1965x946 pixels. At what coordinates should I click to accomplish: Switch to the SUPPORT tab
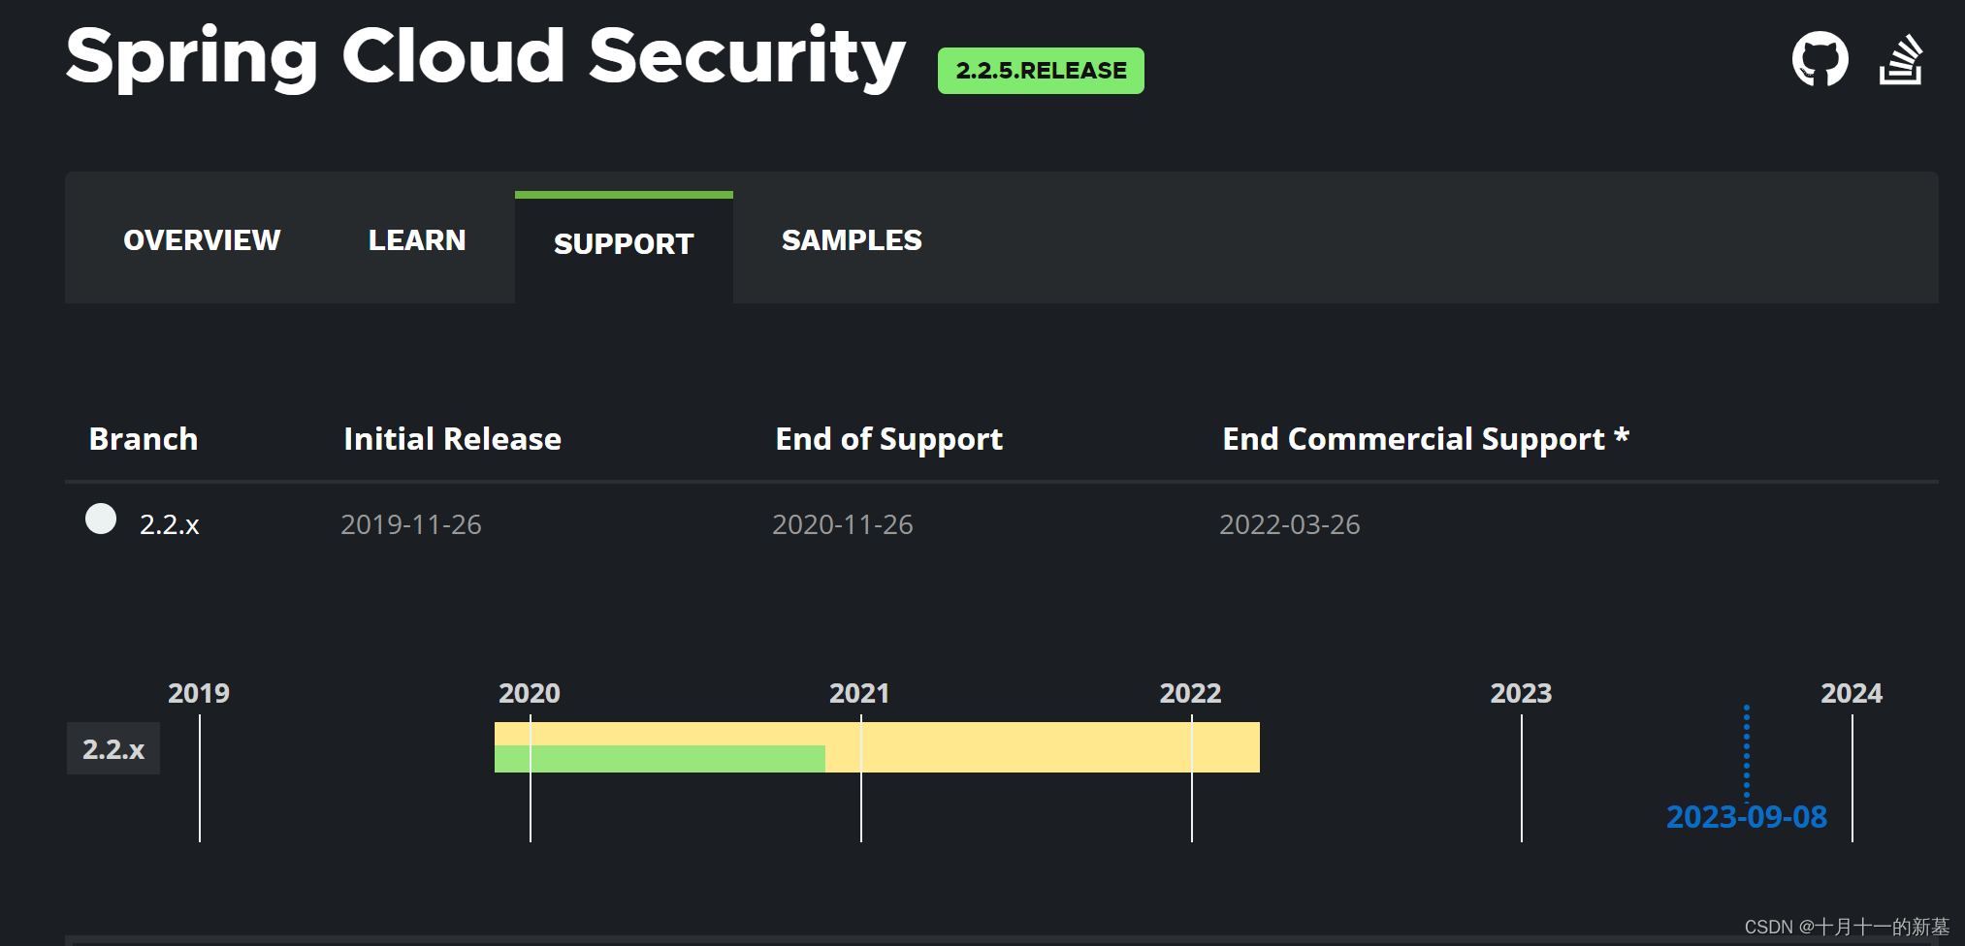point(624,244)
